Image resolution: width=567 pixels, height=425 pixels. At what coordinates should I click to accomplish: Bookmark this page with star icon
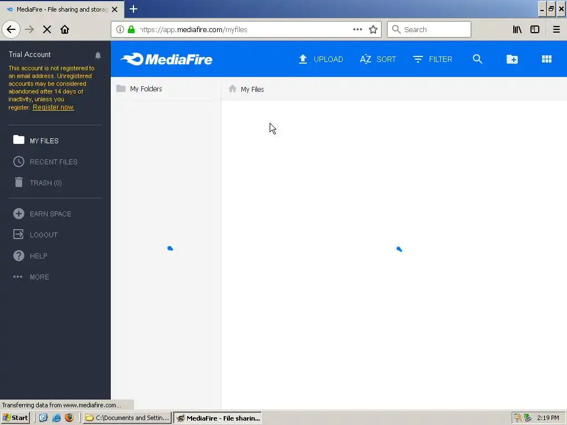(x=373, y=30)
